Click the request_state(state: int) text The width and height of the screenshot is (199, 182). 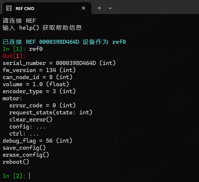tap(51, 113)
